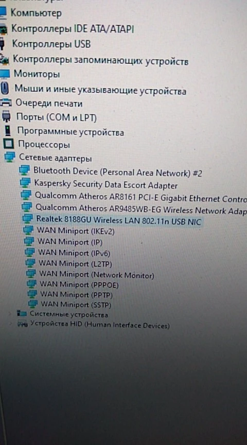
Task: Click the mouse icon beside Мыши и иные
Action: click(5, 89)
